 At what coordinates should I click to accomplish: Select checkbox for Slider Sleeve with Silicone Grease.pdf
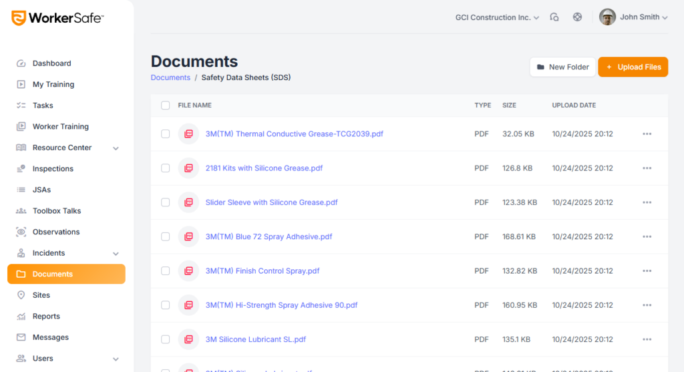166,202
